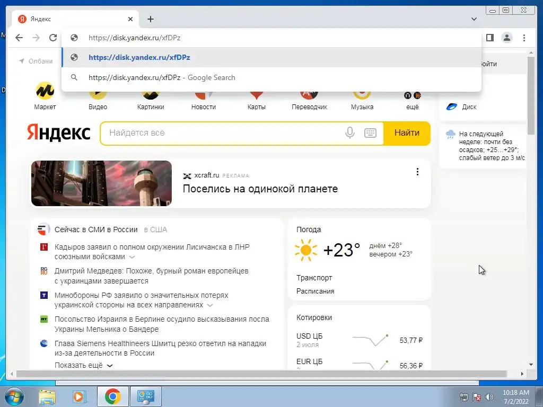Open the tab search chevron in the title bar
Viewport: 543px width, 407px height.
474,19
